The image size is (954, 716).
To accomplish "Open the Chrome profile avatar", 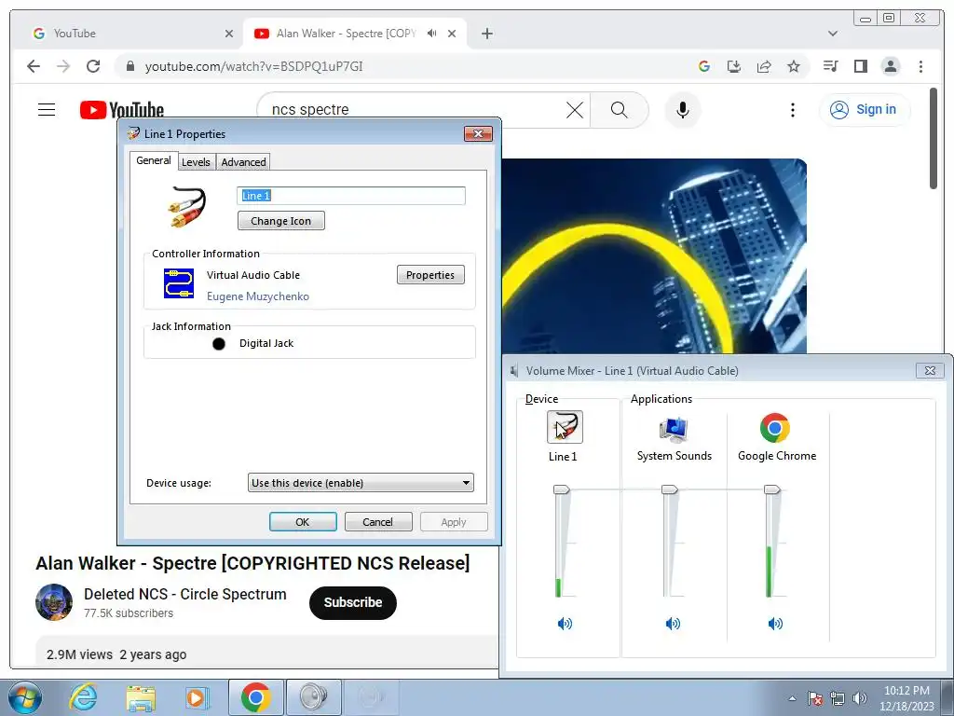I will click(x=890, y=66).
